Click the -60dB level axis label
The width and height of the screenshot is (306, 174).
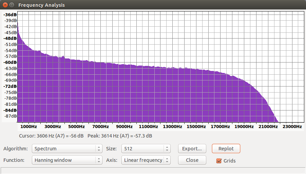pos(10,62)
